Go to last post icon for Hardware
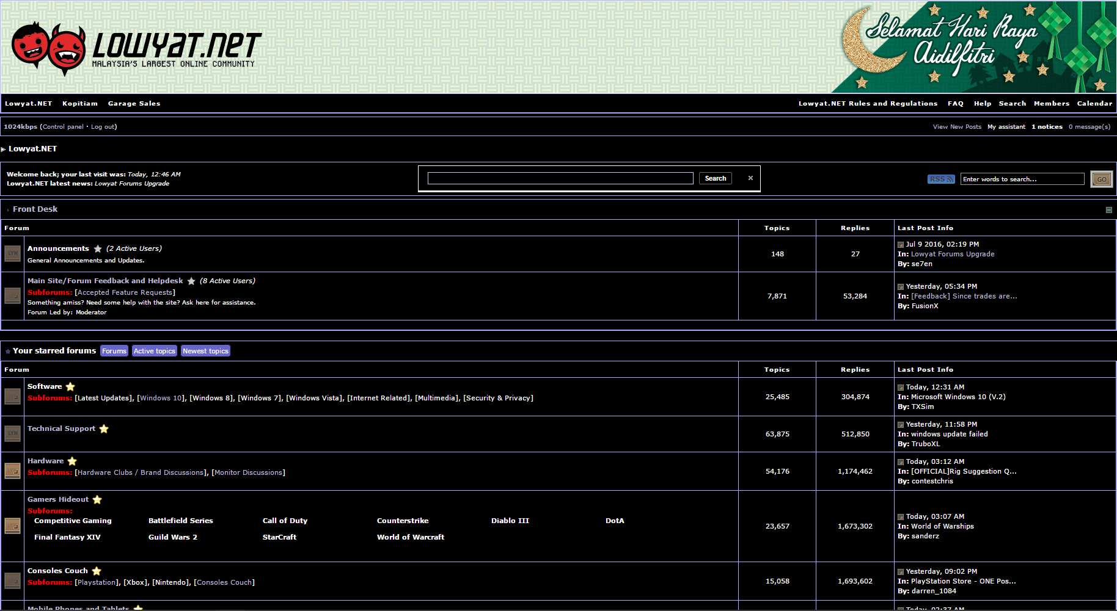Screen dimensions: 1117x611 click(x=901, y=462)
